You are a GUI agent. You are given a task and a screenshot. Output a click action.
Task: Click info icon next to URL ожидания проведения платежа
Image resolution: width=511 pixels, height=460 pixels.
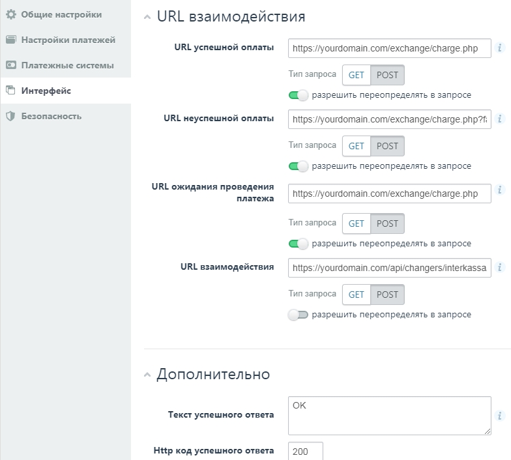coord(500,190)
